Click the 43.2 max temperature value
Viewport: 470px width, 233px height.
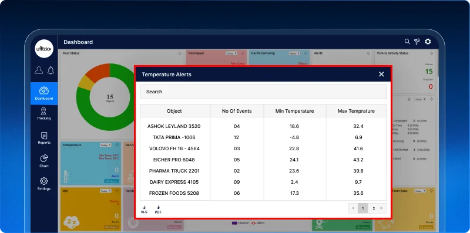click(x=358, y=160)
